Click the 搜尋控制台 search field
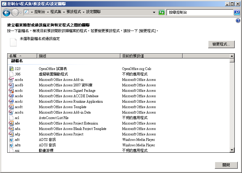242x173 pixels. click(200, 12)
